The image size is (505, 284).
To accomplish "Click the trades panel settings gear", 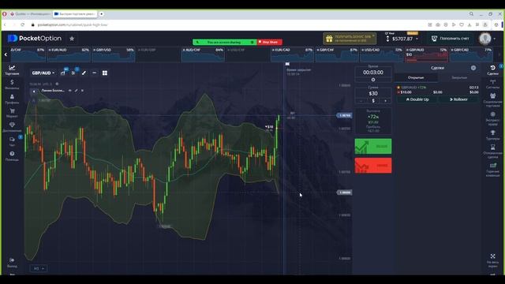I will click(x=473, y=68).
